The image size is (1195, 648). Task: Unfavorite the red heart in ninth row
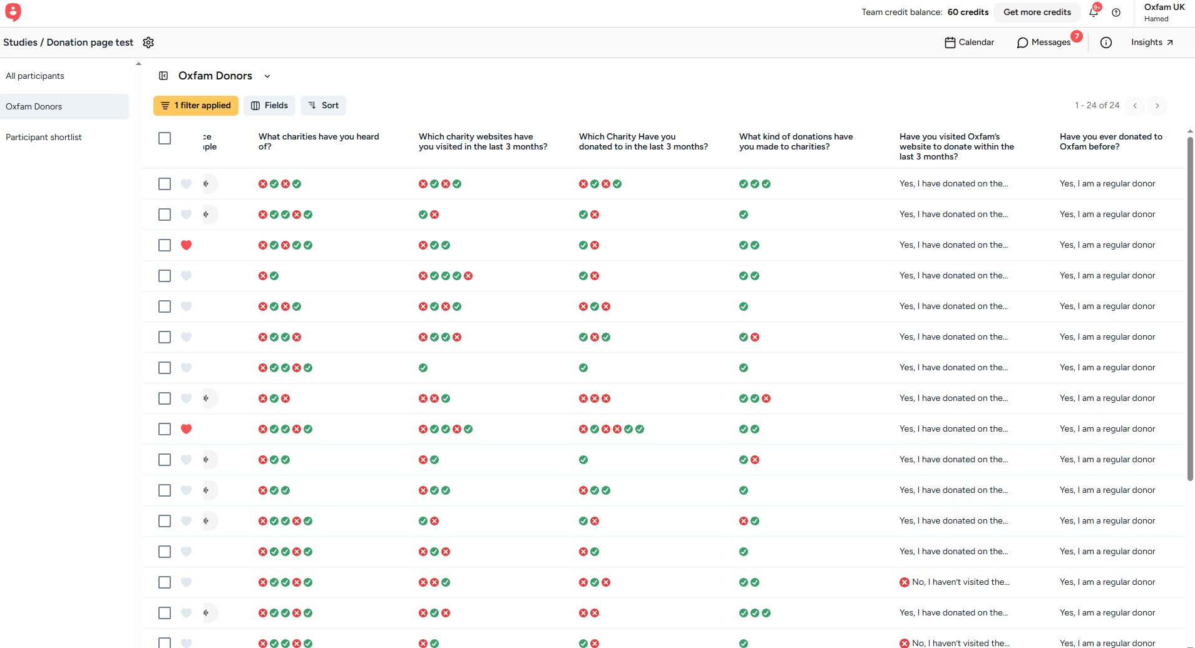point(186,429)
